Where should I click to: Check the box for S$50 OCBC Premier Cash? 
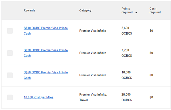[10, 75]
